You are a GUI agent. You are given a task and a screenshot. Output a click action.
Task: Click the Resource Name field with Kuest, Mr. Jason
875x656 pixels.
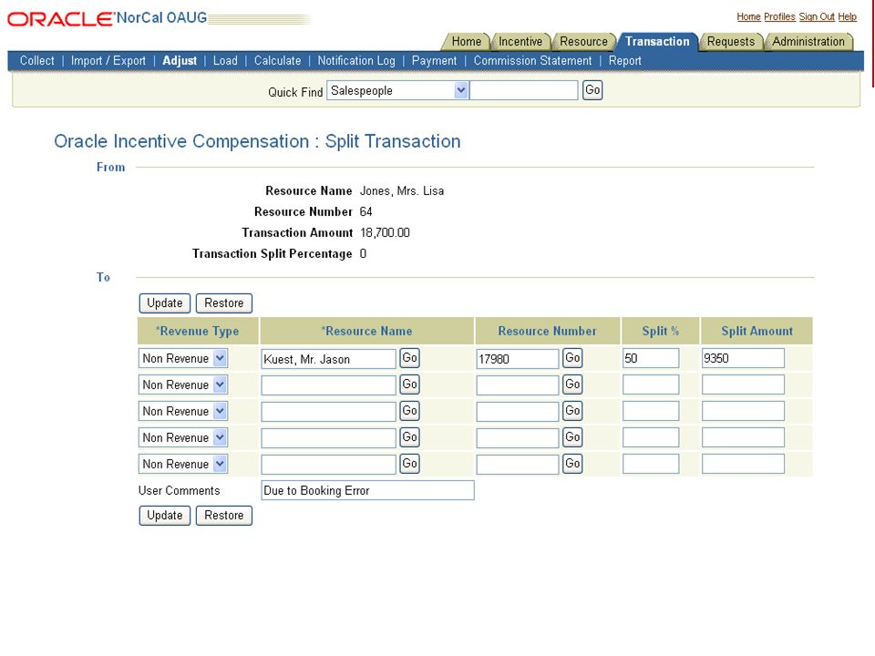329,359
